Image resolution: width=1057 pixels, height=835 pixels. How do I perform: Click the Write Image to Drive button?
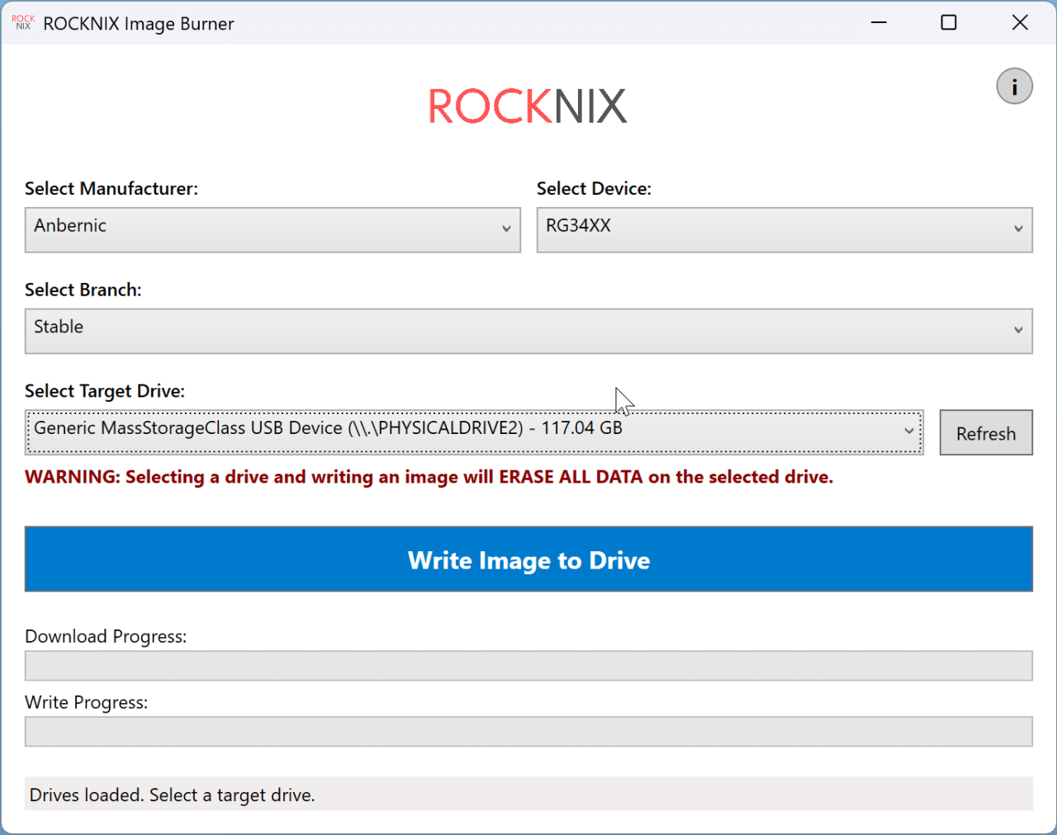(528, 559)
